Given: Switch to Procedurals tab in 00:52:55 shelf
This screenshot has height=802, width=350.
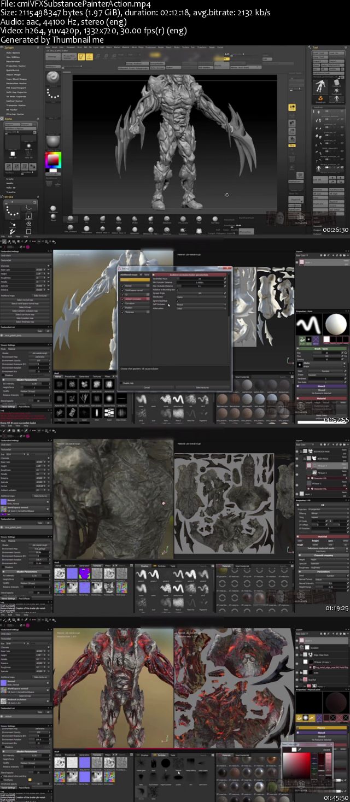Looking at the screenshot, I should pos(70,377).
